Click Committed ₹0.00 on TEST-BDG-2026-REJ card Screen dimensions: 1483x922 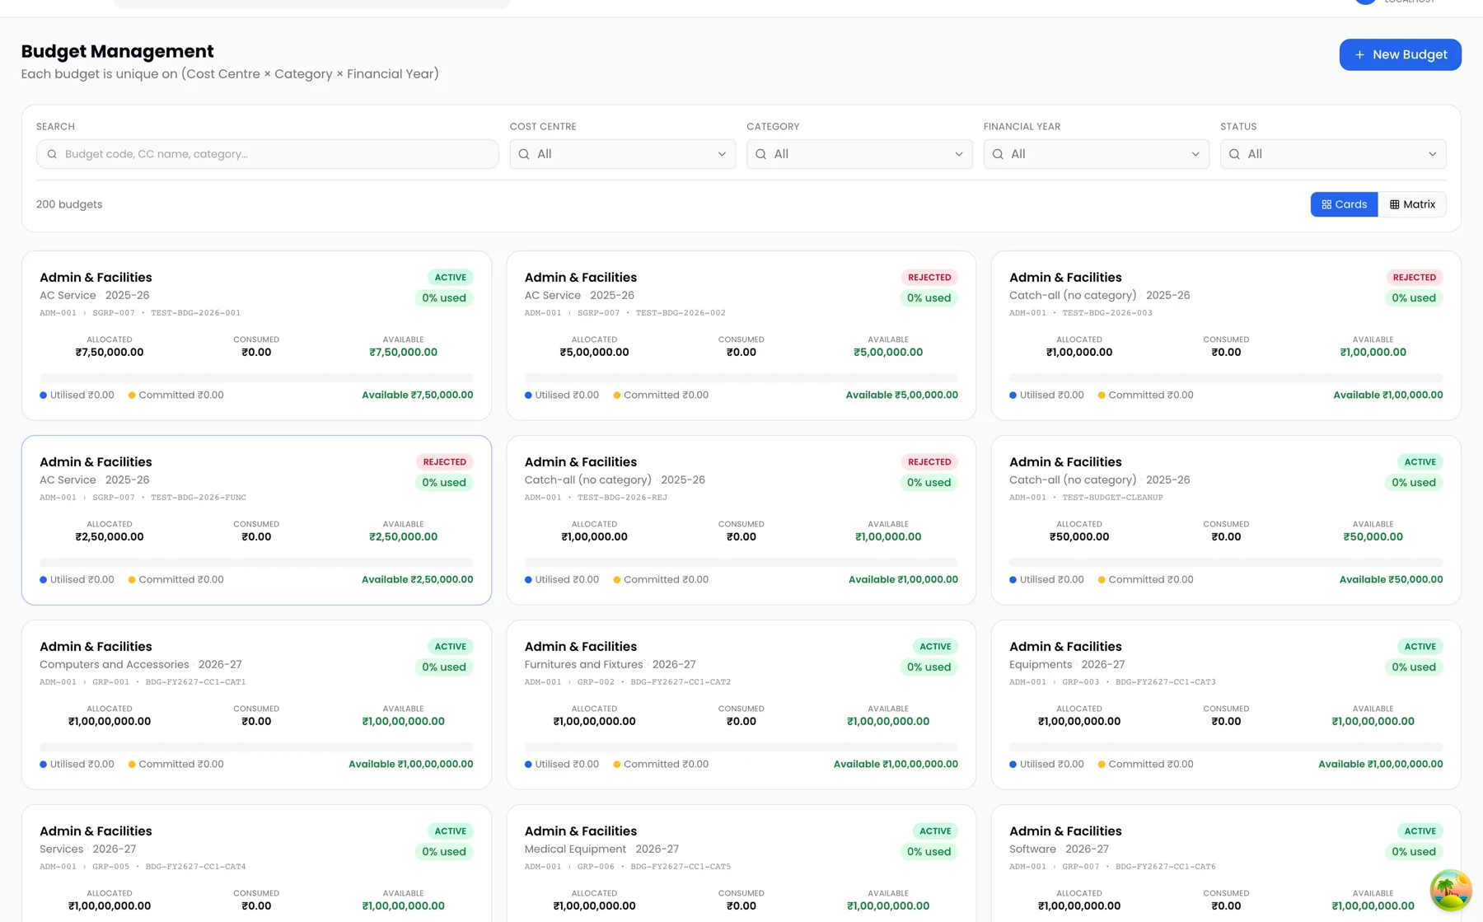(x=661, y=579)
